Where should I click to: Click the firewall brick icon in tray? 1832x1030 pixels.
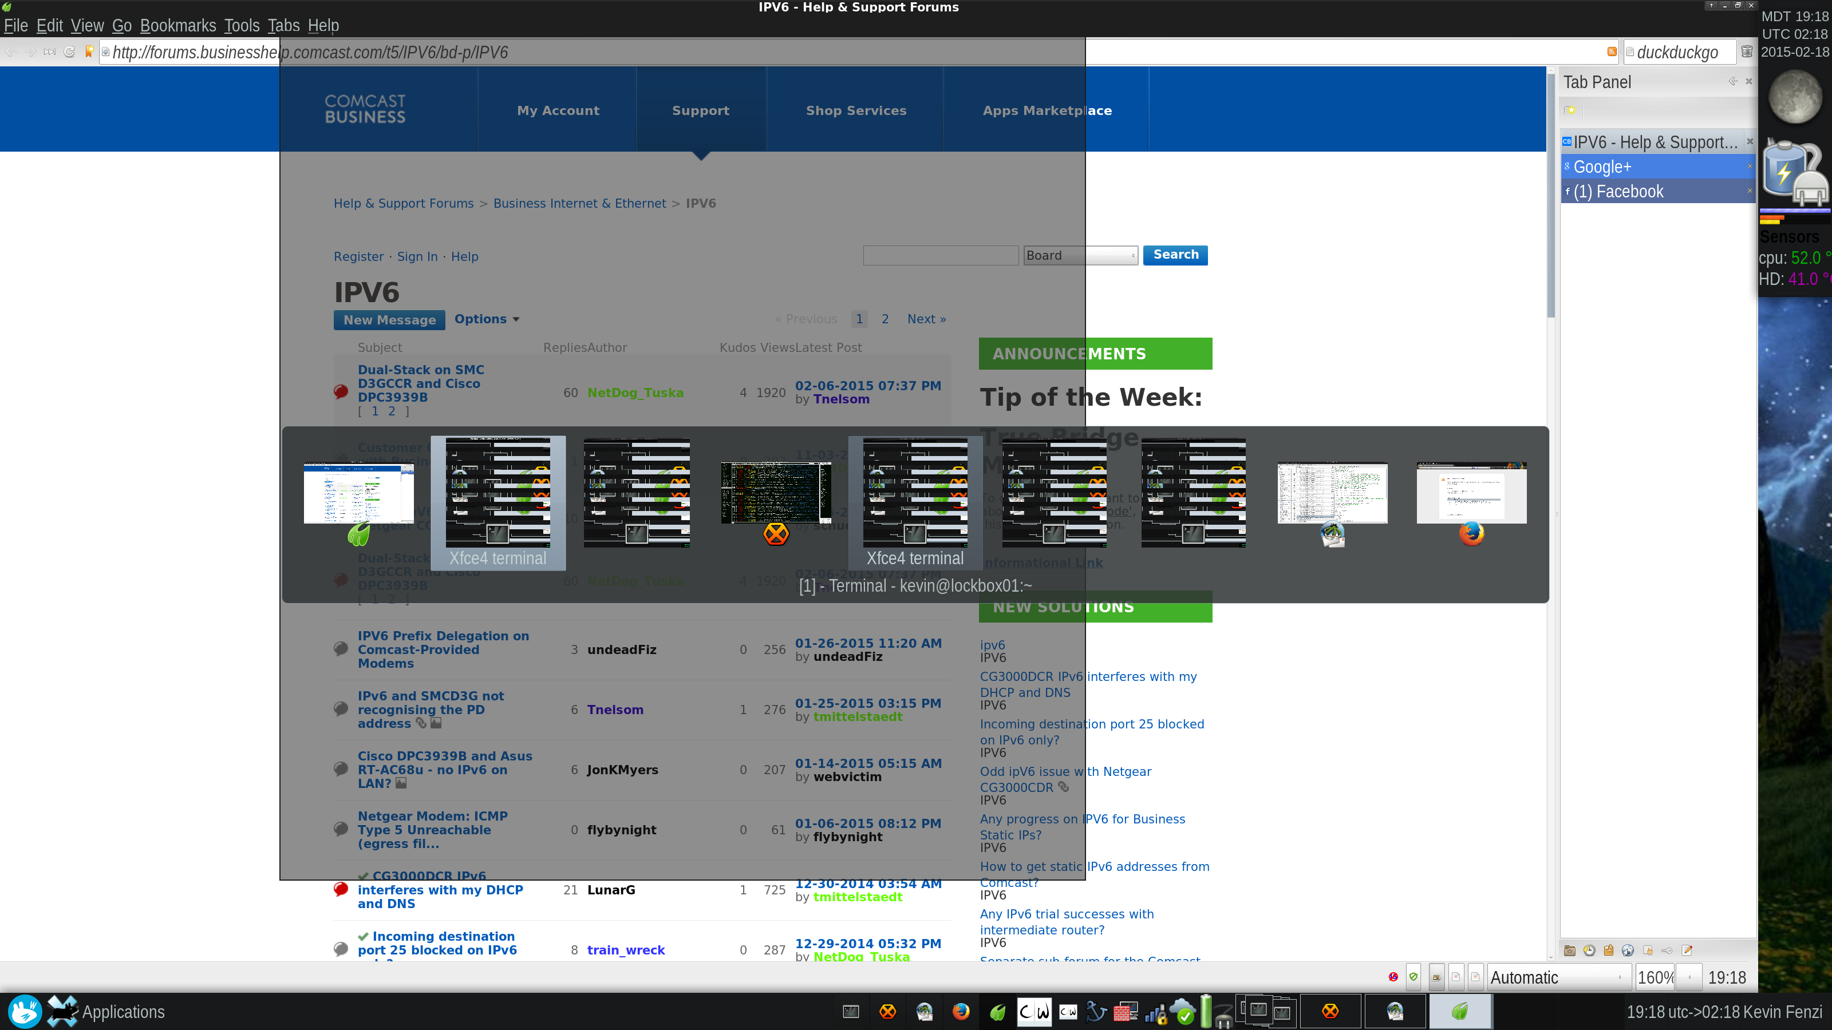[x=1125, y=1012]
